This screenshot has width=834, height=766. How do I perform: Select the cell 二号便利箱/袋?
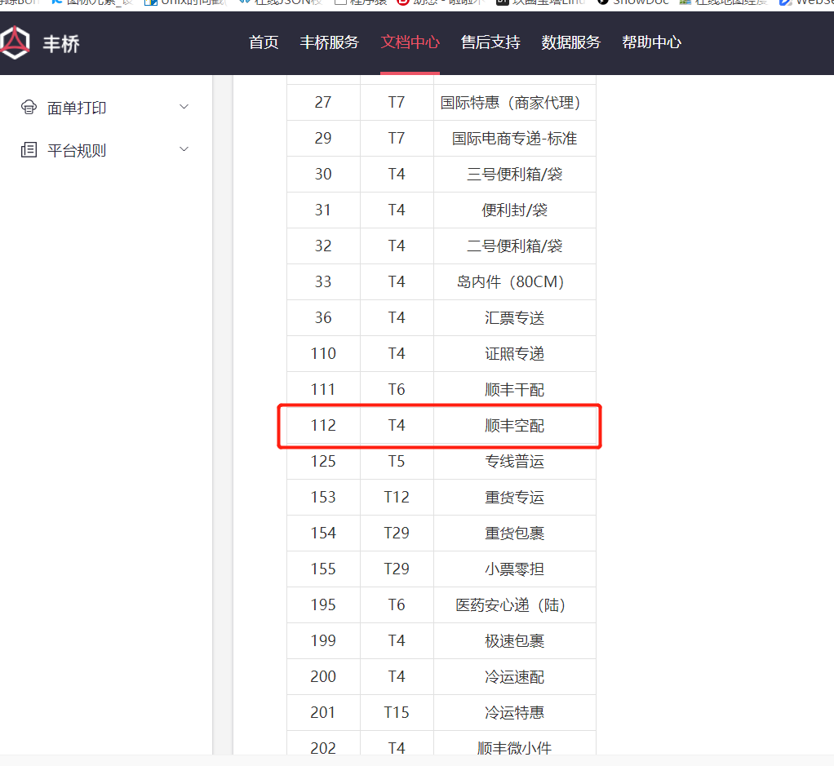coord(514,246)
